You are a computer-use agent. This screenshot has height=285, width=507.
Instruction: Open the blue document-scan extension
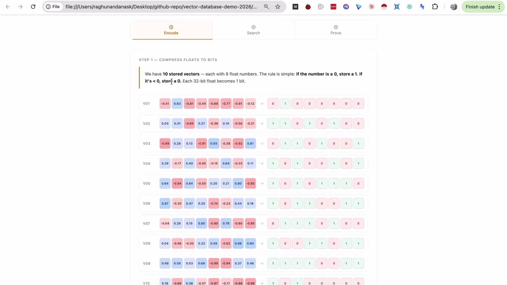[397, 7]
